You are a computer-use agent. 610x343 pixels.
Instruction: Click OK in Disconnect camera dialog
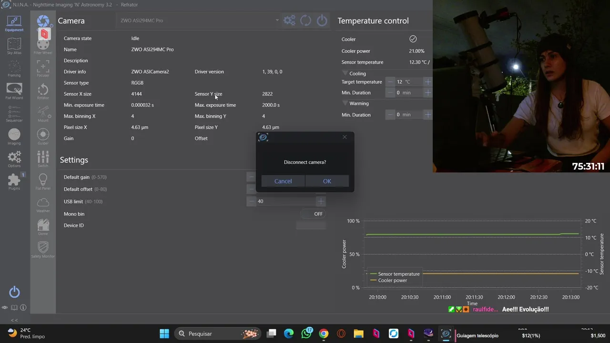tap(327, 181)
